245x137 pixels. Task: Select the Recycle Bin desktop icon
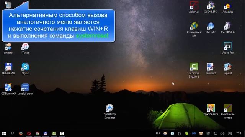(8, 5)
